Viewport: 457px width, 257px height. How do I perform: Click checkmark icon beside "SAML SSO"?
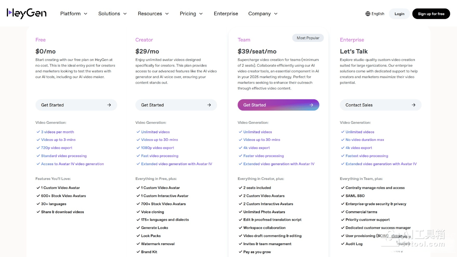(342, 196)
